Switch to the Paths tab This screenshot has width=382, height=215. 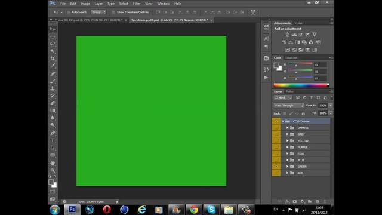pyautogui.click(x=289, y=91)
